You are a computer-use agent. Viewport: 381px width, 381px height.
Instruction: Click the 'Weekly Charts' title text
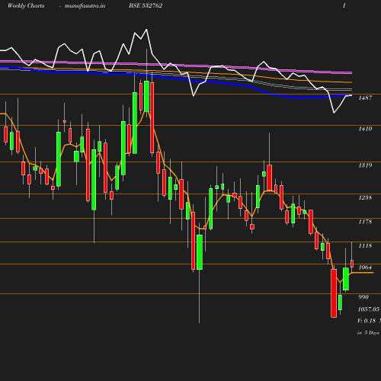coord(26,5)
